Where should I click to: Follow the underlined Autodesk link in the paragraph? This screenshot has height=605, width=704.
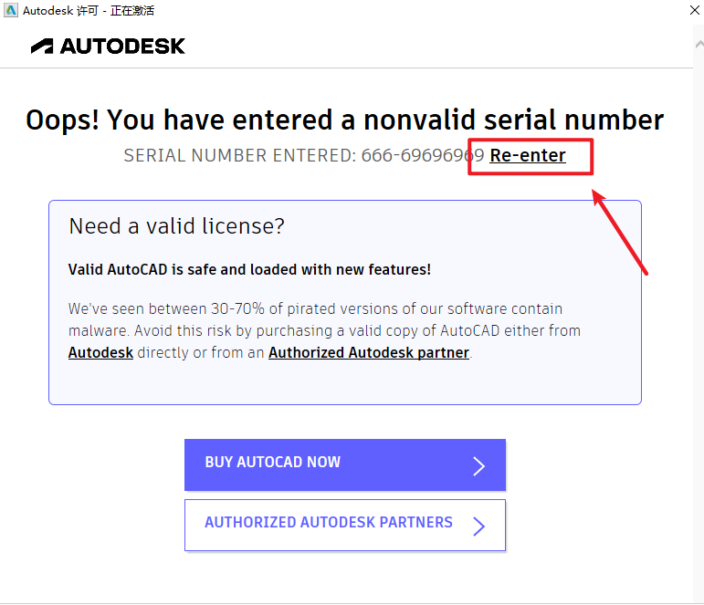(x=100, y=352)
